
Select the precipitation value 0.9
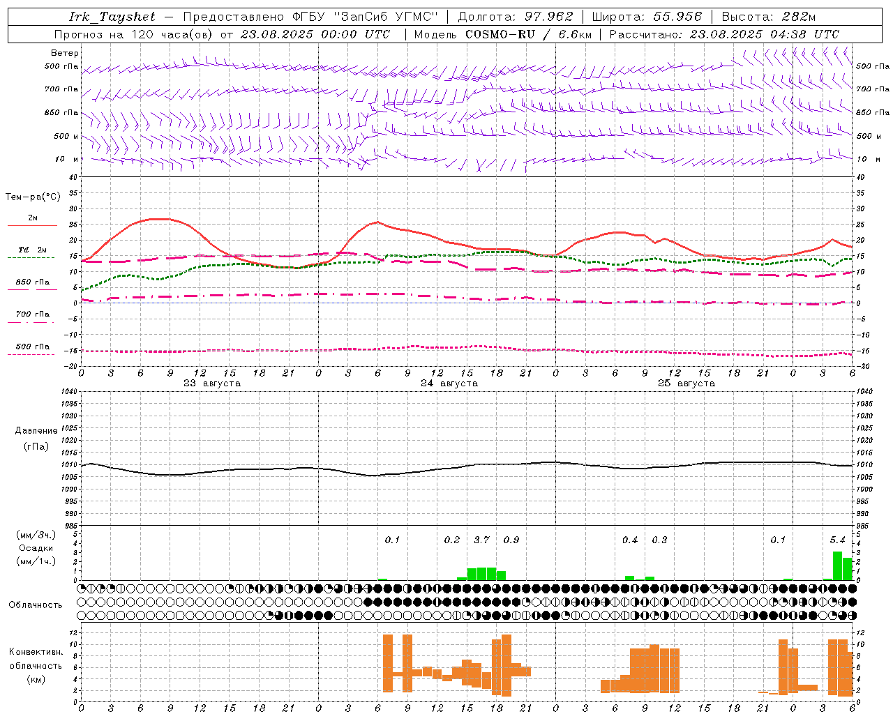(x=511, y=540)
